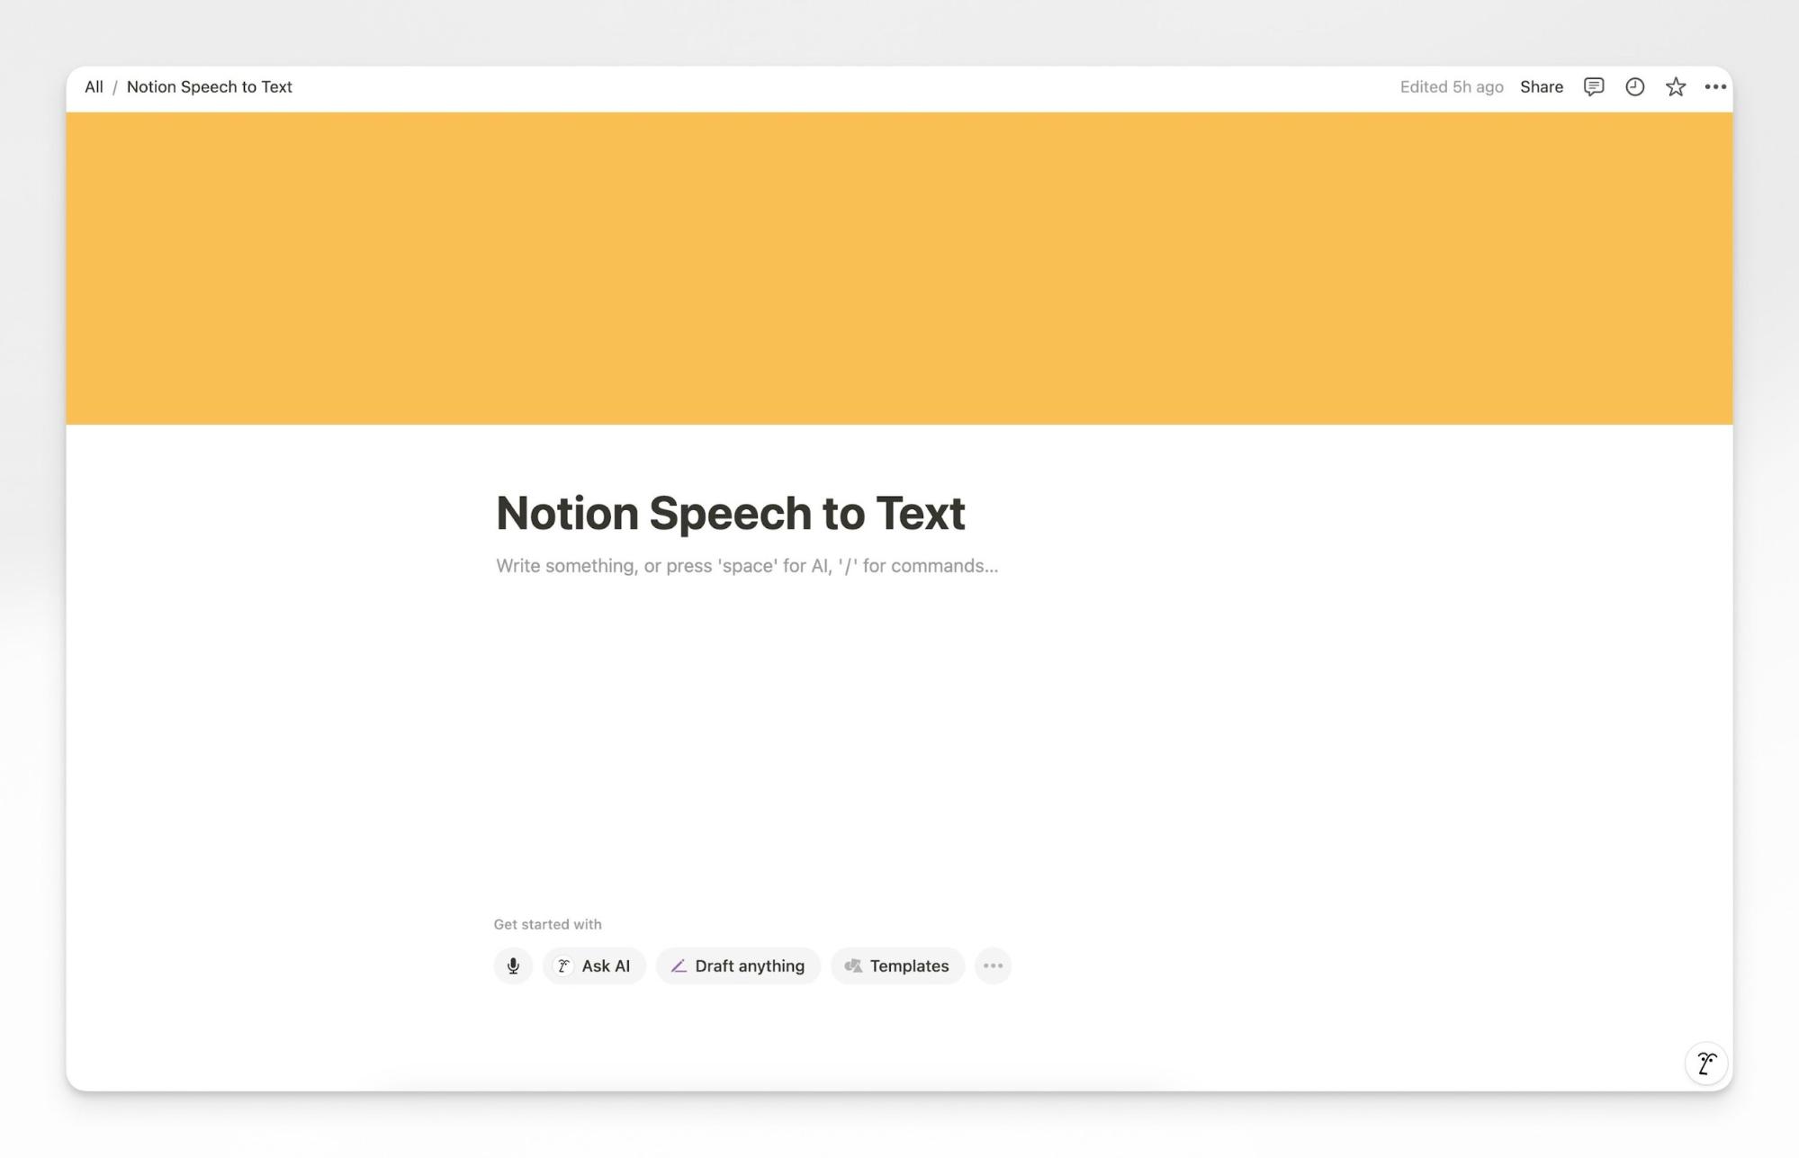Viewport: 1799px width, 1158px height.
Task: Click the Templates button
Action: click(897, 965)
